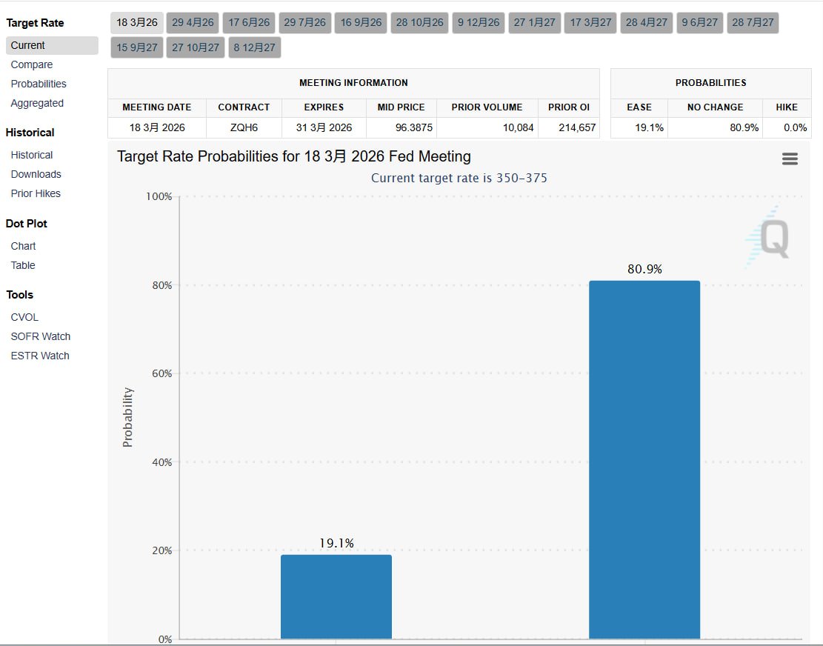
Task: Open the Prior Hikes sidebar link
Action: (x=35, y=193)
